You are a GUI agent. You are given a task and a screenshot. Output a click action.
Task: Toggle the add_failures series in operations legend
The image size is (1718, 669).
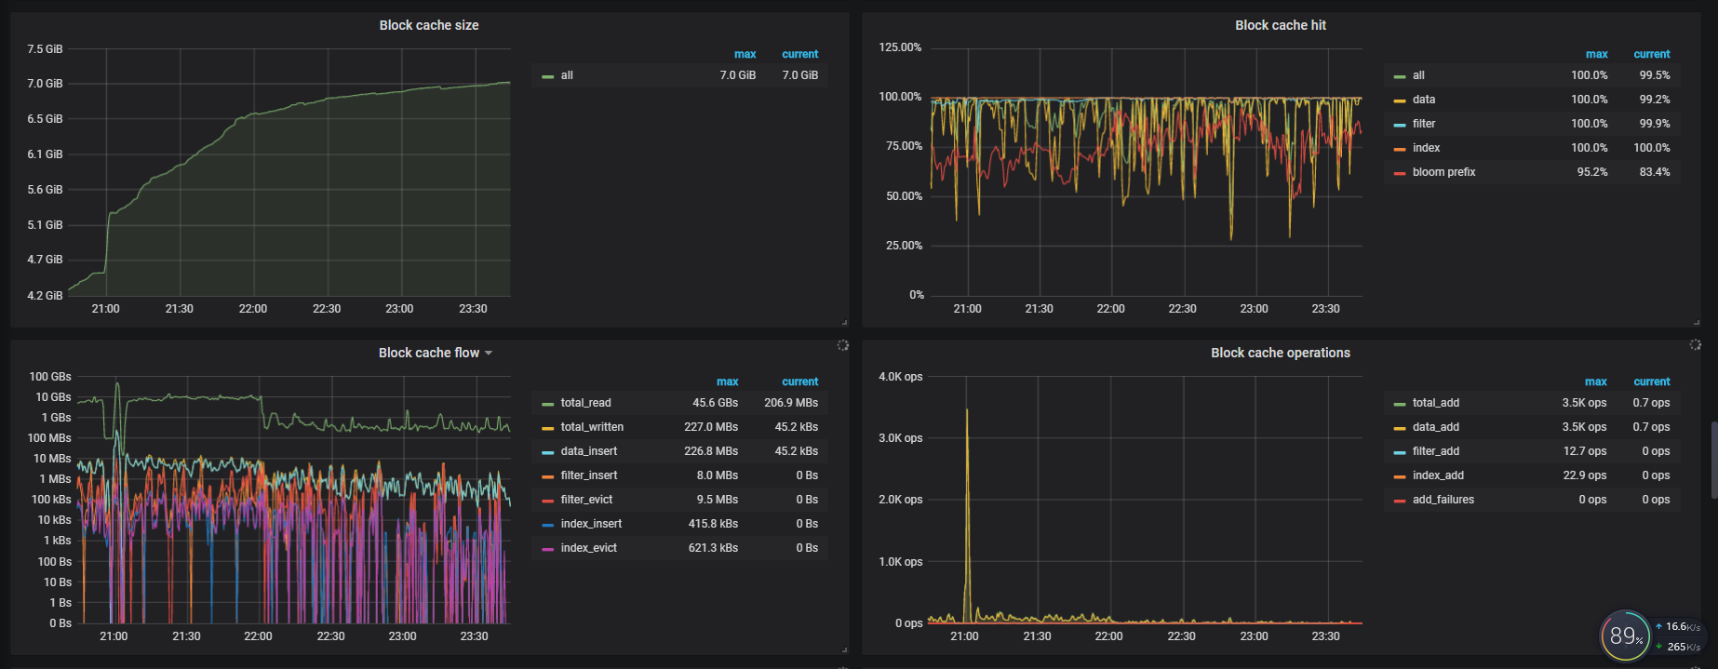[1443, 500]
